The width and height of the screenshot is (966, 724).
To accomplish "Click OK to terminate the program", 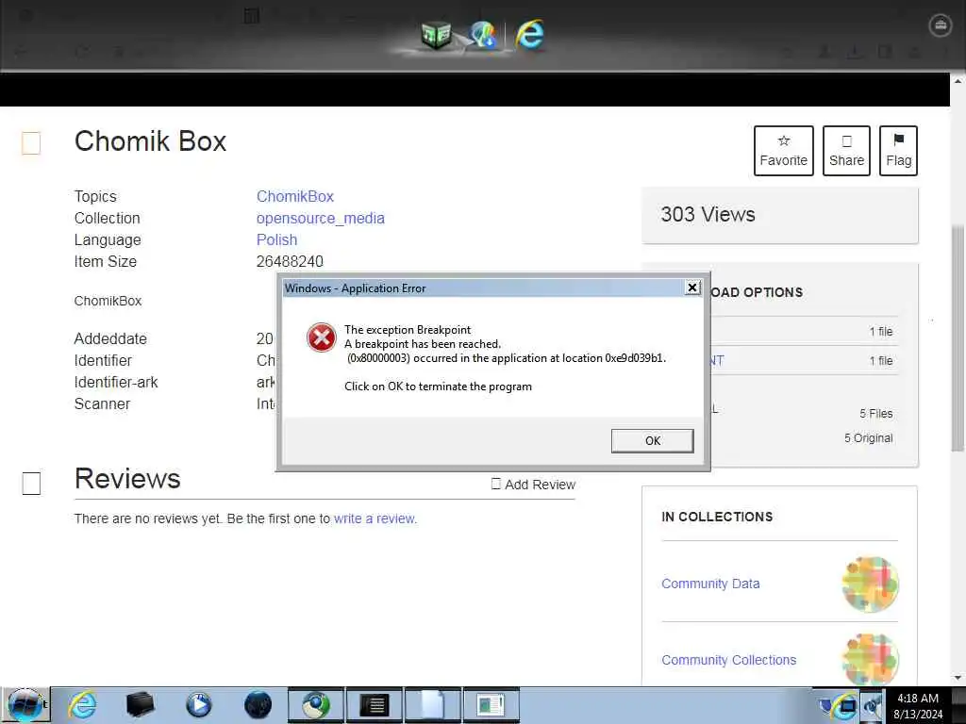I will (652, 441).
